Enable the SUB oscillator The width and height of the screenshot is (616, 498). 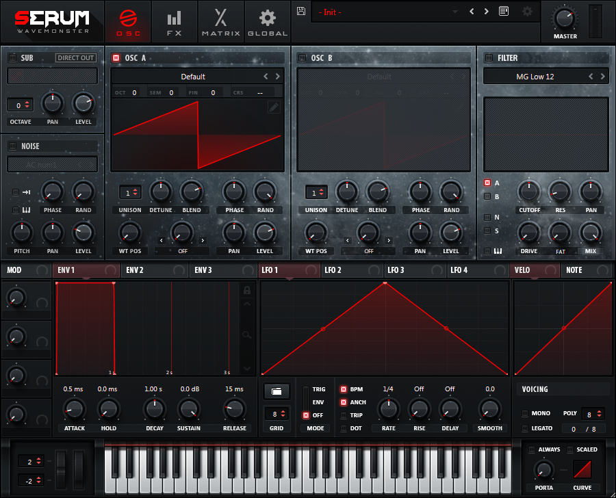pos(12,57)
